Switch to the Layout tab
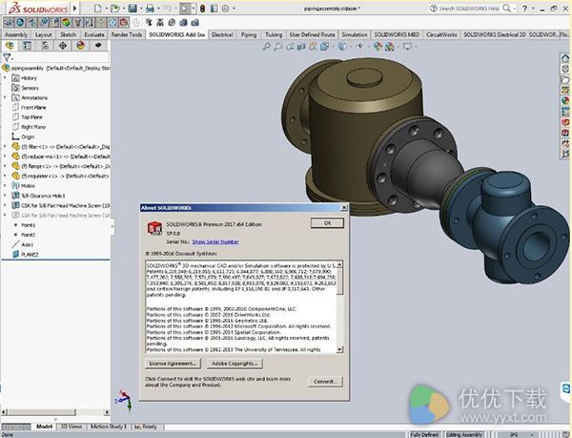Viewport: 572px width, 438px height. pyautogui.click(x=44, y=34)
